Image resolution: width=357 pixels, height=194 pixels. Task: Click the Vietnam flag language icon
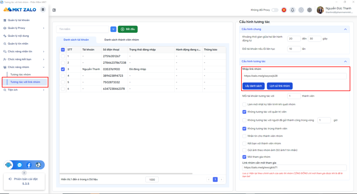(284, 10)
